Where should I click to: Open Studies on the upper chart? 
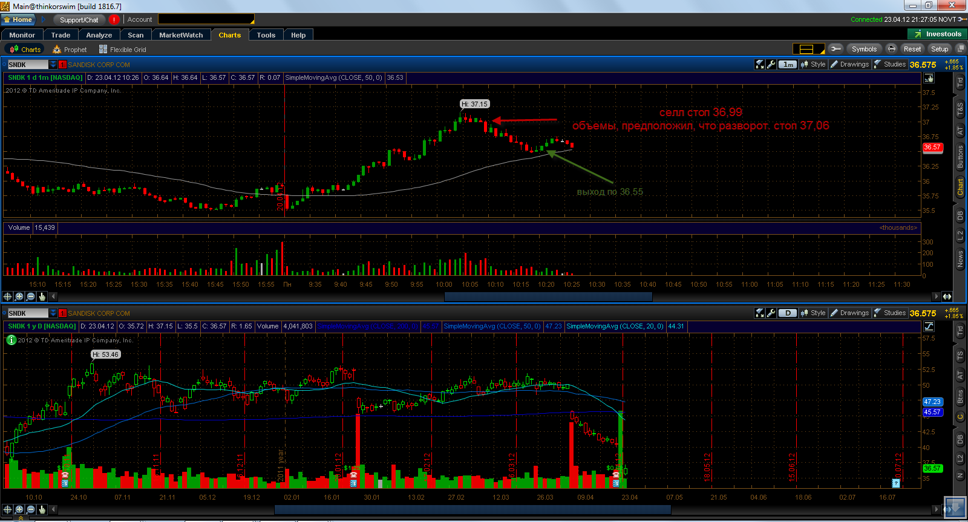pyautogui.click(x=890, y=64)
